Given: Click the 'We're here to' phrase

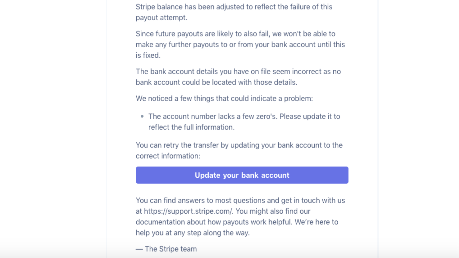Looking at the screenshot, I should coord(316,222).
